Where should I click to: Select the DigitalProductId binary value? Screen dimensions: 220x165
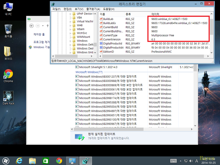(113, 44)
